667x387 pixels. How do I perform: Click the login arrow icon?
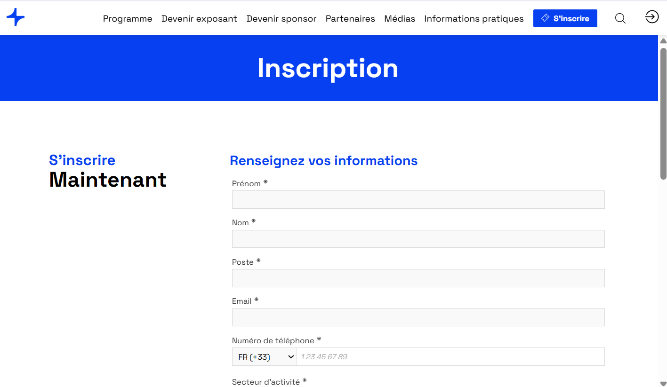pyautogui.click(x=651, y=17)
